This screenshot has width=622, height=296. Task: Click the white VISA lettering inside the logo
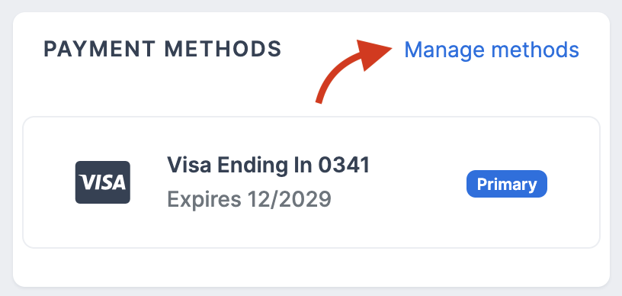click(103, 182)
